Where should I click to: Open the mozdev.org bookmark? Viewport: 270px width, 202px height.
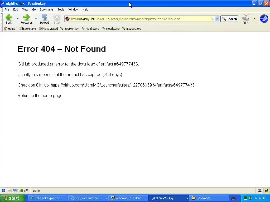(x=132, y=28)
